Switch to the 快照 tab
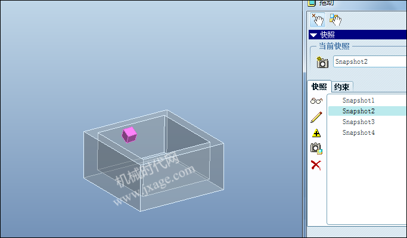The image size is (407, 238). tap(319, 86)
